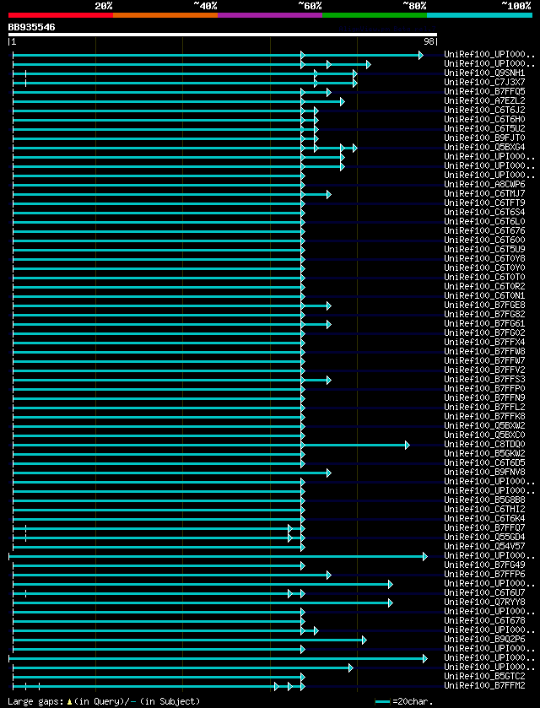540x708 pixels.
Task: Select hit label UniRef100_B7FGE8
Action: pyautogui.click(x=484, y=305)
